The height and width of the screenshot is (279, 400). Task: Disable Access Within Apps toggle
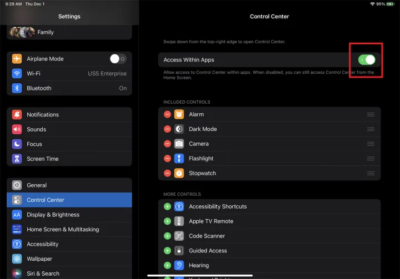tap(367, 60)
